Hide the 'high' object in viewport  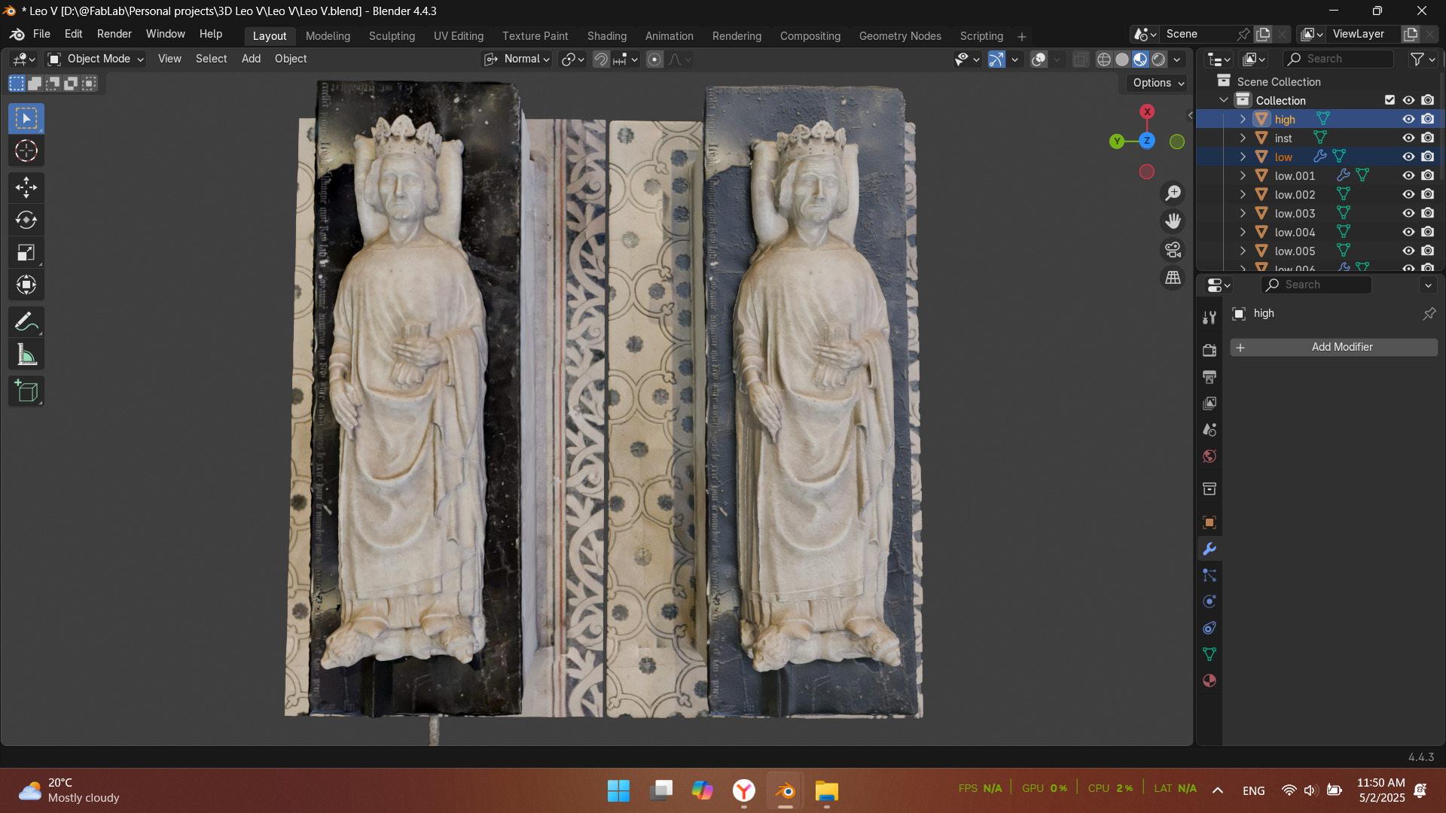(1408, 119)
